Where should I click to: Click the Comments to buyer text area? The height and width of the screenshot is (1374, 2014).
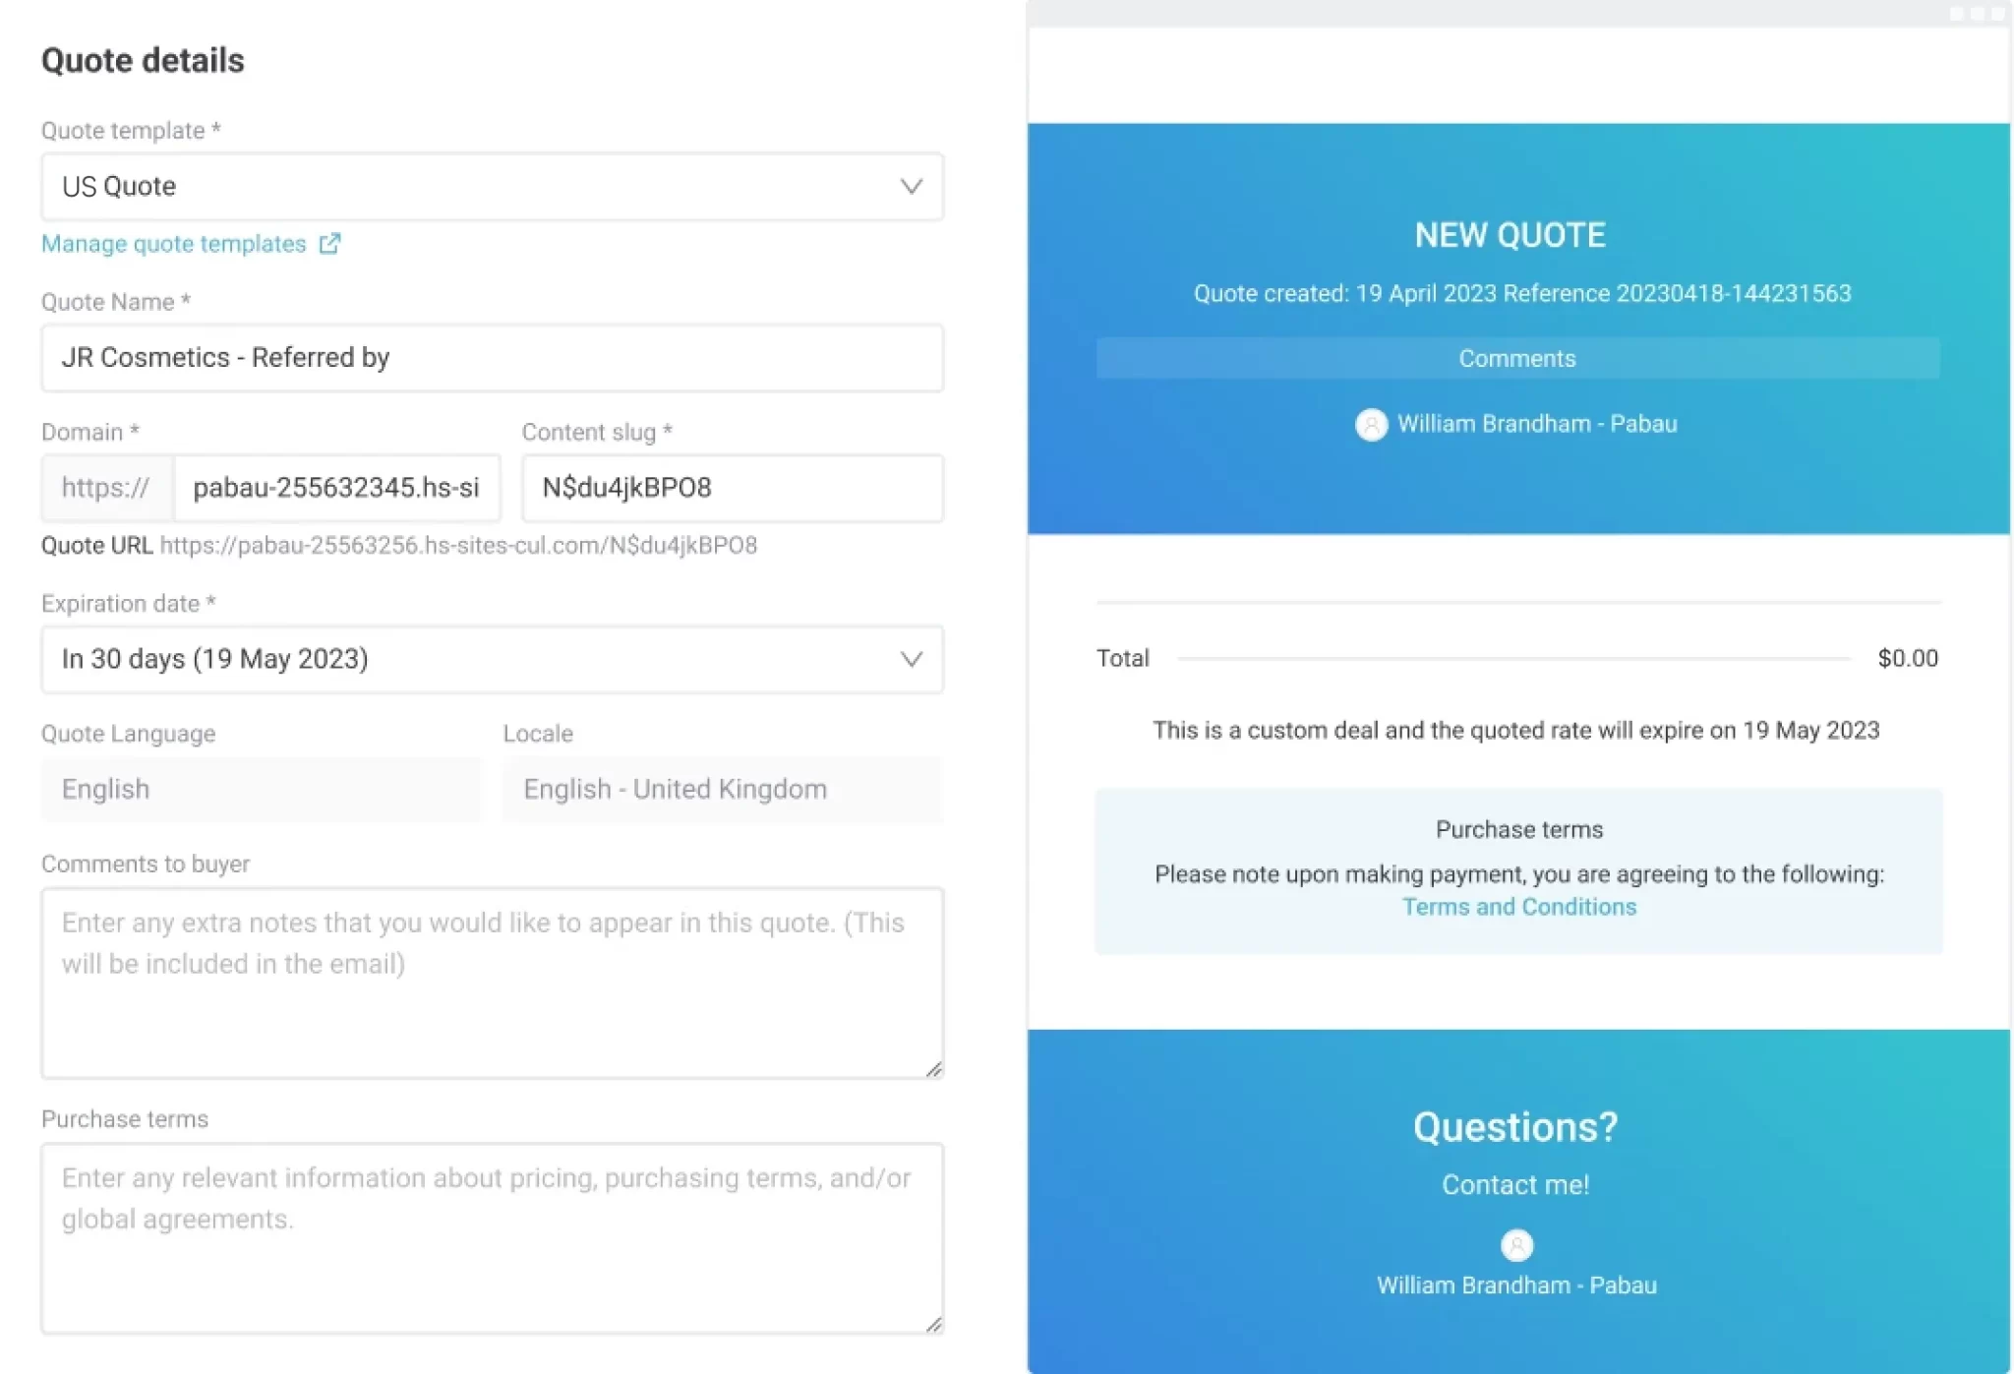(492, 984)
